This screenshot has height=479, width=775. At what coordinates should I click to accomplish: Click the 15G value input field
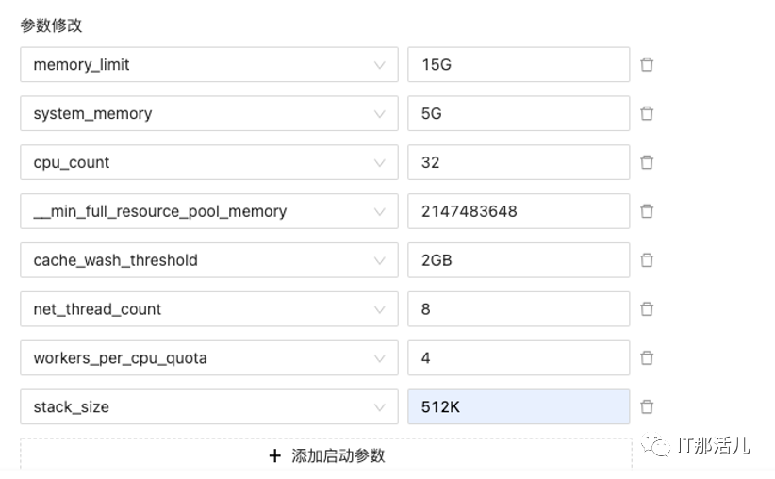pos(518,65)
